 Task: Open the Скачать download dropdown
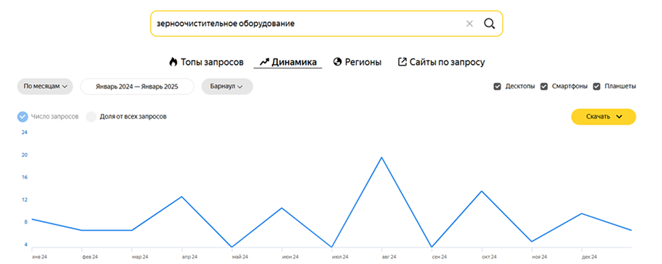(x=604, y=117)
